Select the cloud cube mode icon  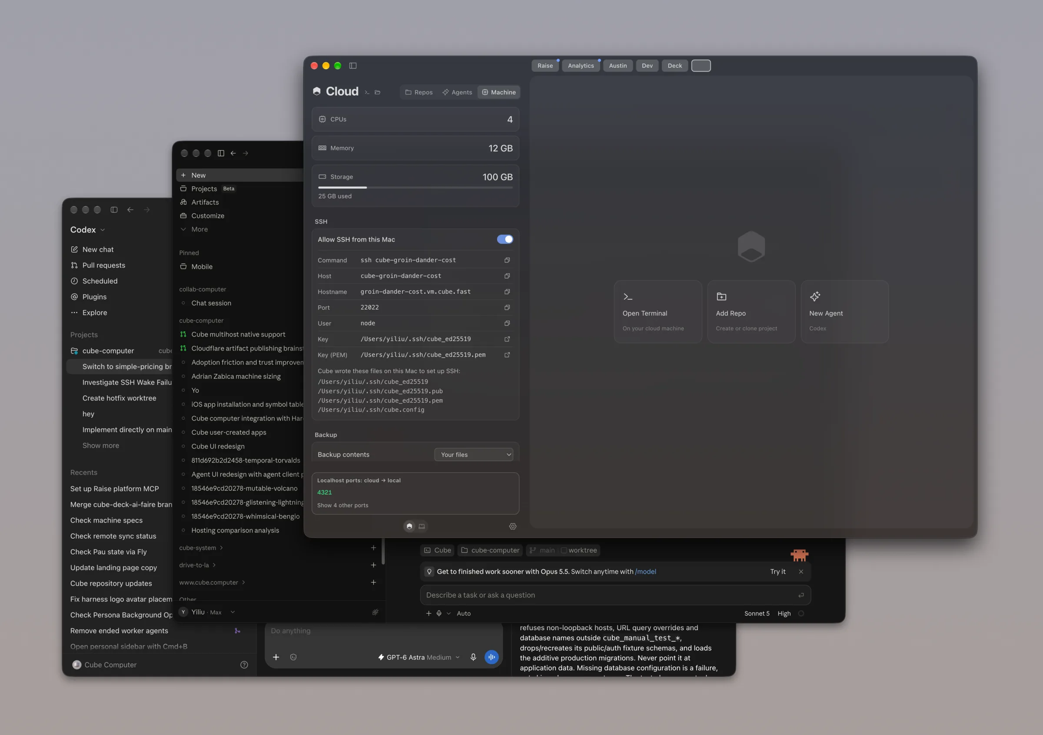click(409, 526)
